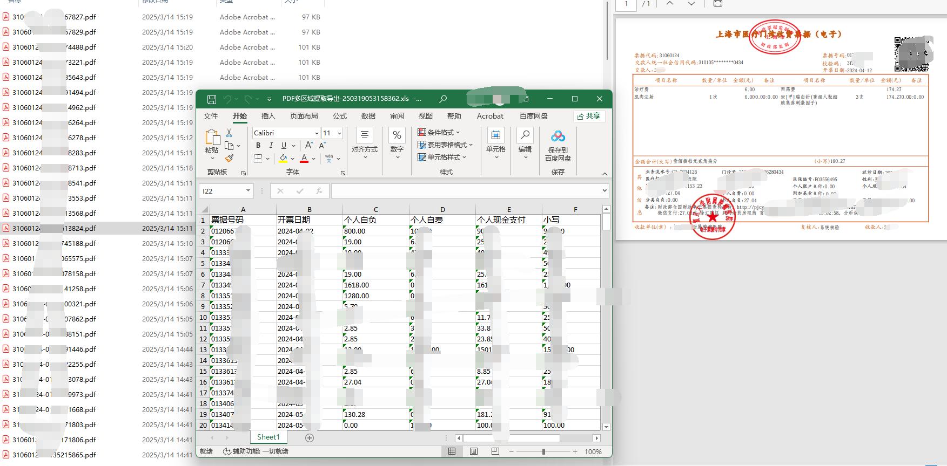Click 保存到百度网盘 cloud icon
The width and height of the screenshot is (947, 466).
click(558, 145)
